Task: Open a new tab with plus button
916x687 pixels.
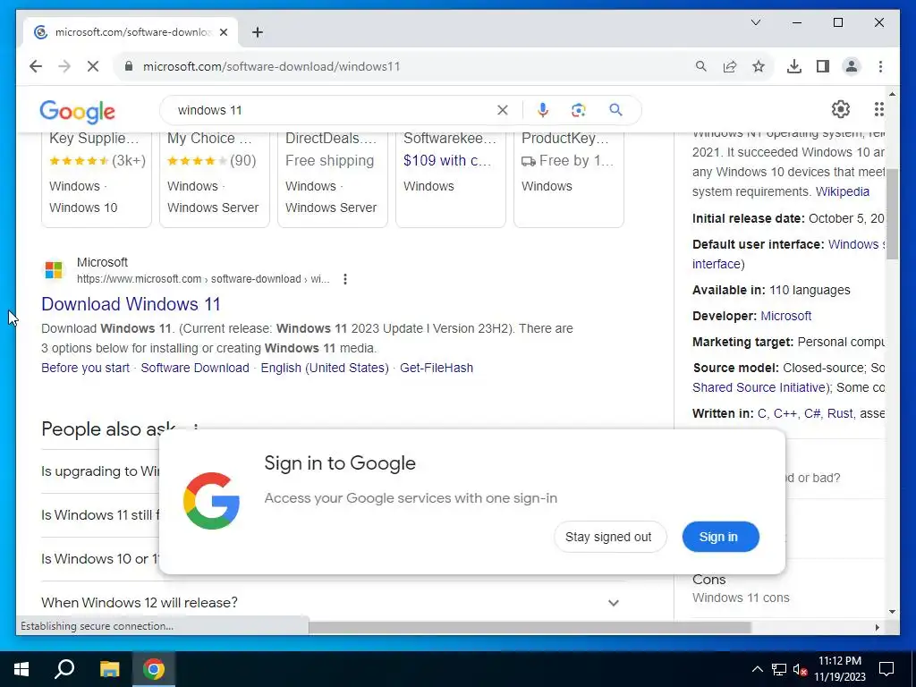Action: tap(258, 32)
